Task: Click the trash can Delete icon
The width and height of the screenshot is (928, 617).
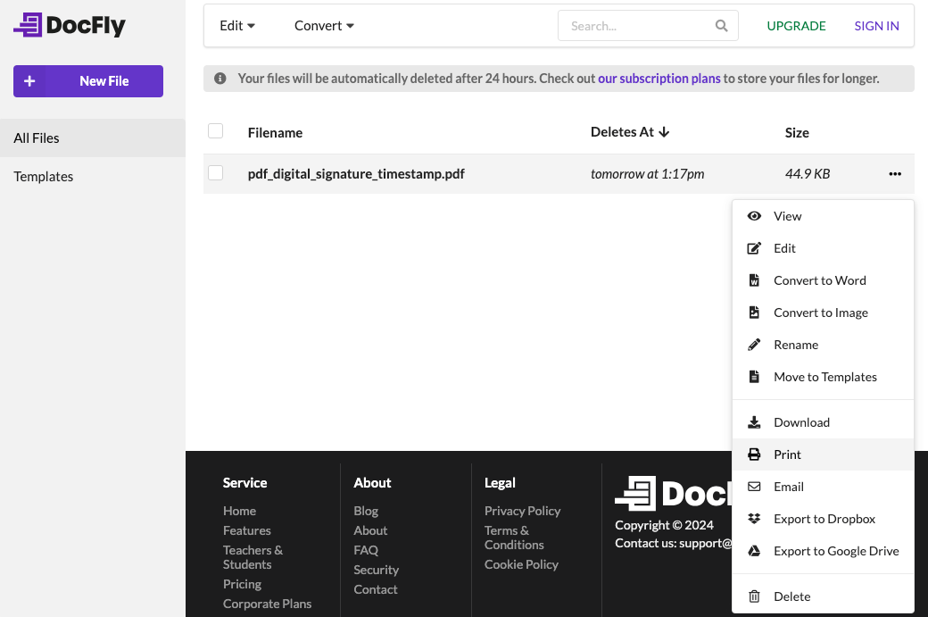Action: (x=754, y=596)
